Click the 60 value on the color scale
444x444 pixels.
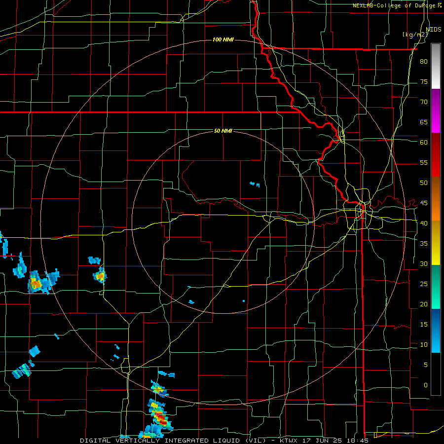tap(424, 143)
